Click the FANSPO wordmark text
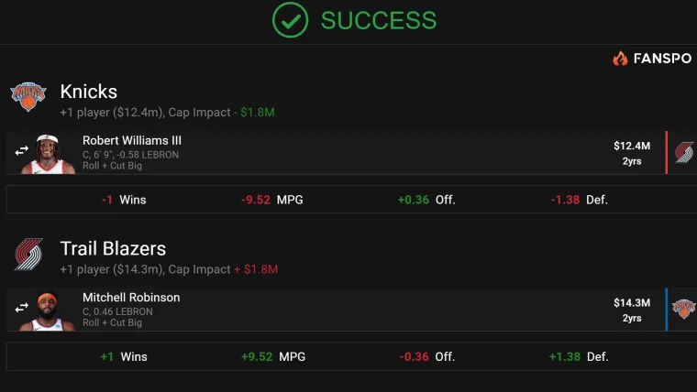 coord(662,58)
